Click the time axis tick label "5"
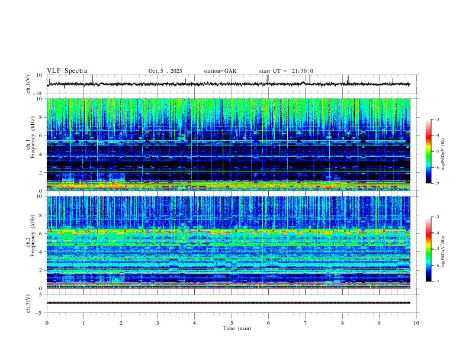This screenshot has height=362, width=469. click(x=232, y=323)
